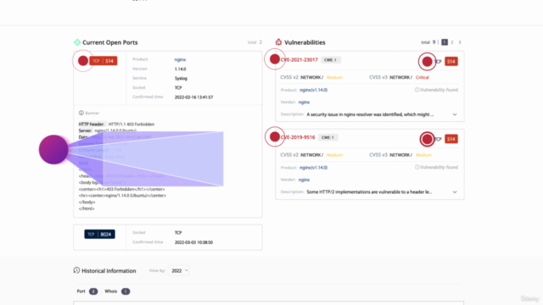
Task: Click nginx vendor link under CVE-2019-9516
Action: (304, 180)
